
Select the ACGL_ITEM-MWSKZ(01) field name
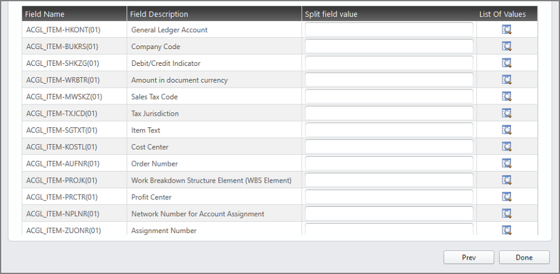[64, 97]
